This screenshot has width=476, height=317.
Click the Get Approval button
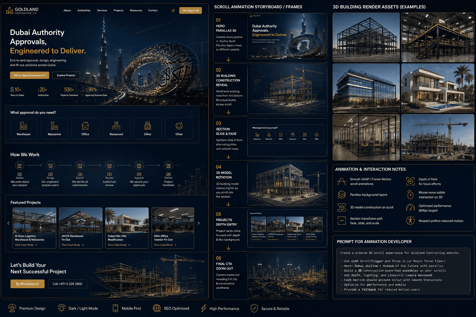[x=191, y=11]
